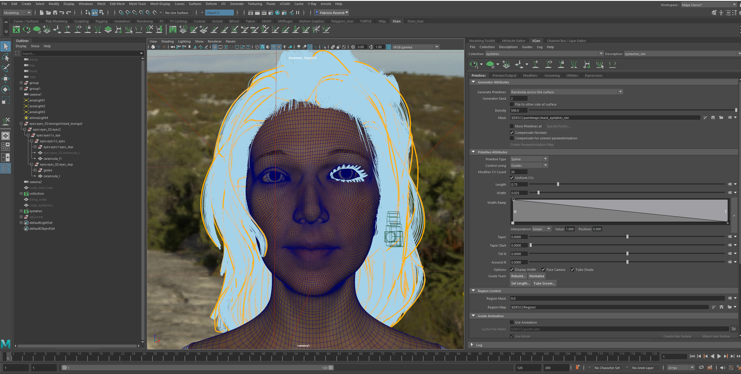Click the eye preview icon in XGen panel
The image size is (741, 374).
pos(474,64)
